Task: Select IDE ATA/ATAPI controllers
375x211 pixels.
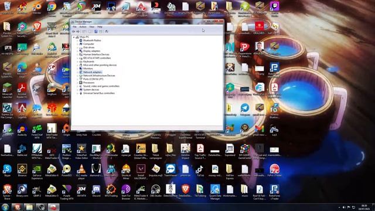Action: [97, 58]
